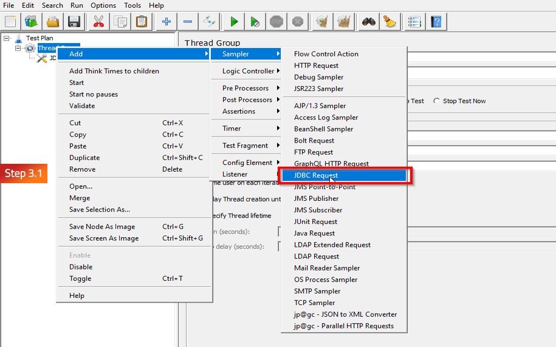Open the Templates toolbar icon
Viewport: 556px width, 347px height.
[x=31, y=22]
